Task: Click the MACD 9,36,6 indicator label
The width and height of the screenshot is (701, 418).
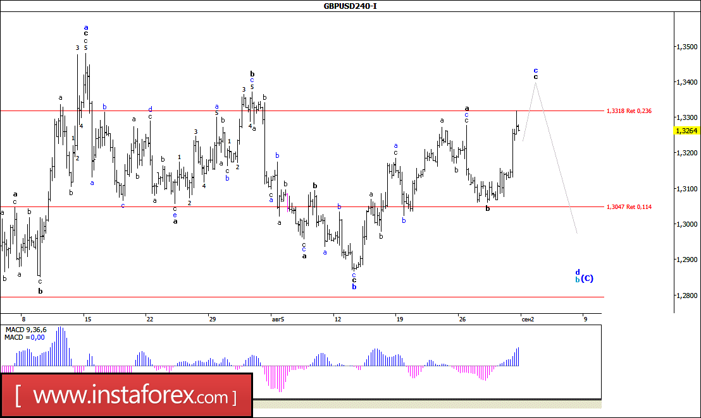Action: [x=25, y=330]
